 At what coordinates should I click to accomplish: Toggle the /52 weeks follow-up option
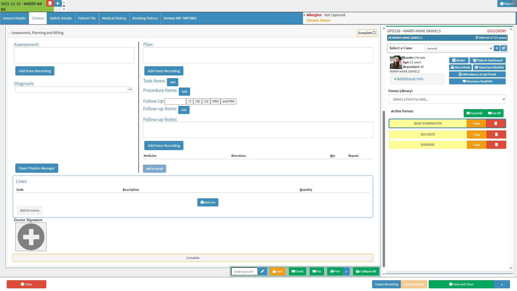(x=197, y=101)
